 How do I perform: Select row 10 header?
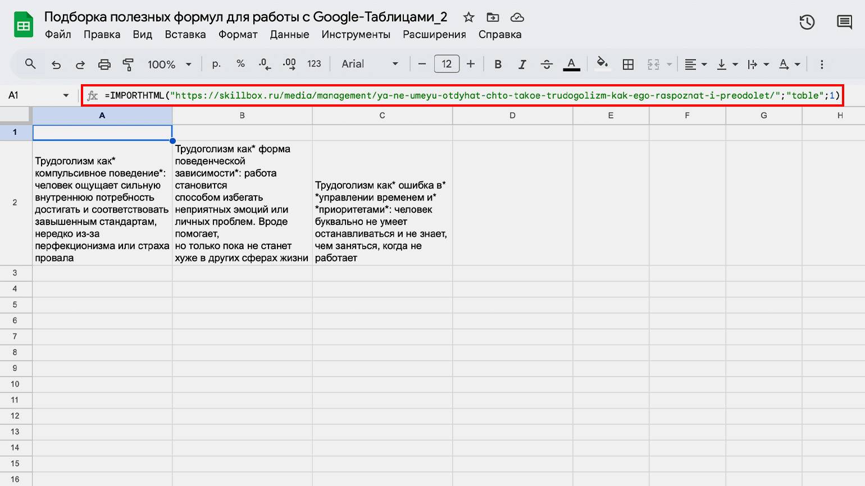(15, 384)
